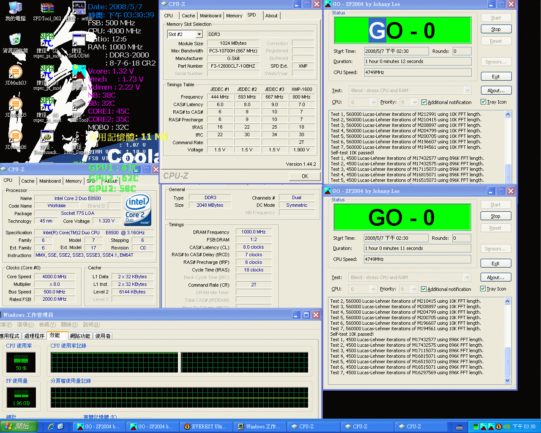Click keyboard icon on the taskbar
This screenshot has height=433, width=541.
459,427
